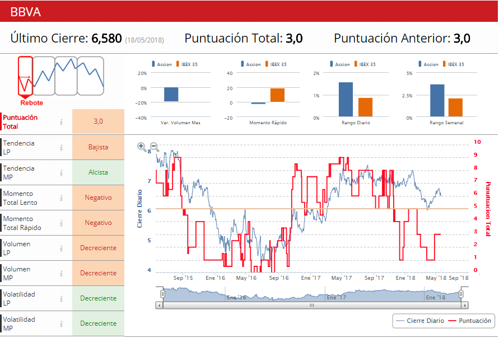Click Decreciente value for Volumen MP
This screenshot has height=338, width=499.
pyautogui.click(x=99, y=273)
